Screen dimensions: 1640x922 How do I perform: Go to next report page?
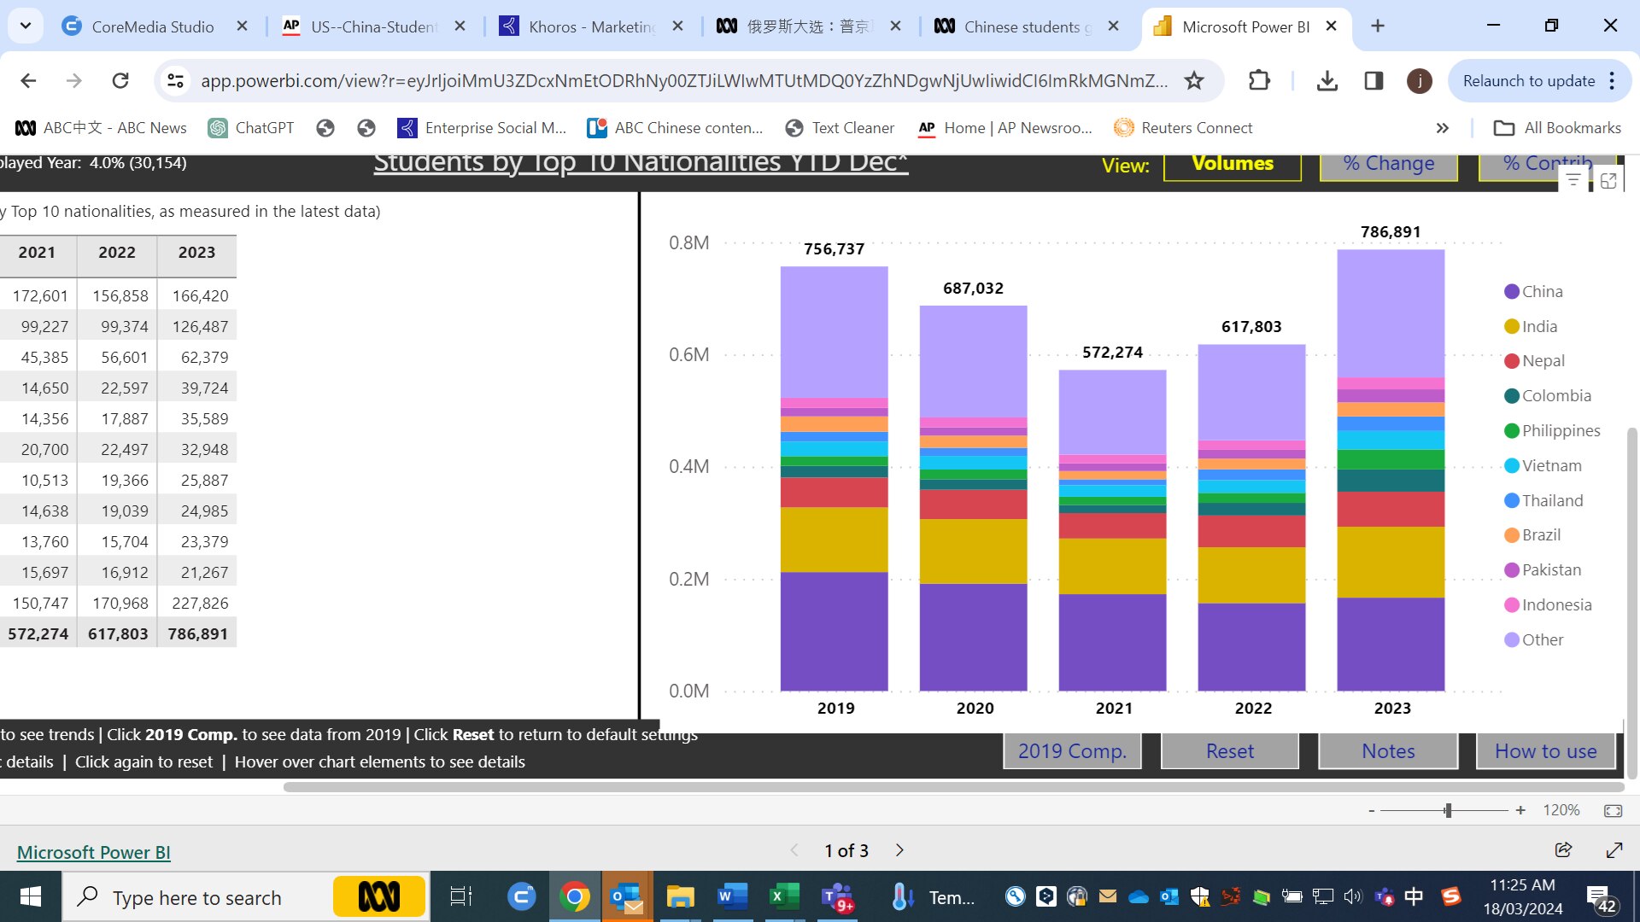tap(899, 850)
